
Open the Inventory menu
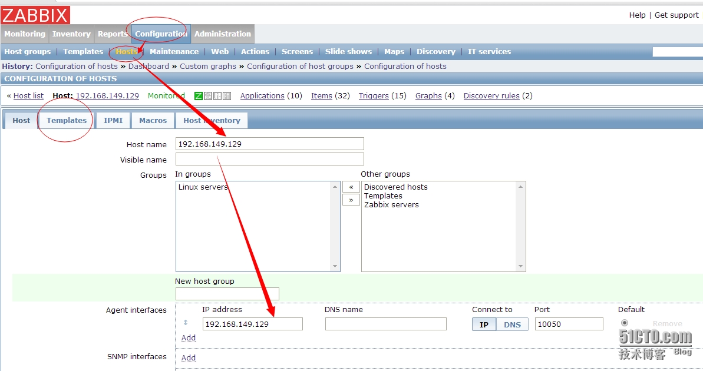[71, 34]
